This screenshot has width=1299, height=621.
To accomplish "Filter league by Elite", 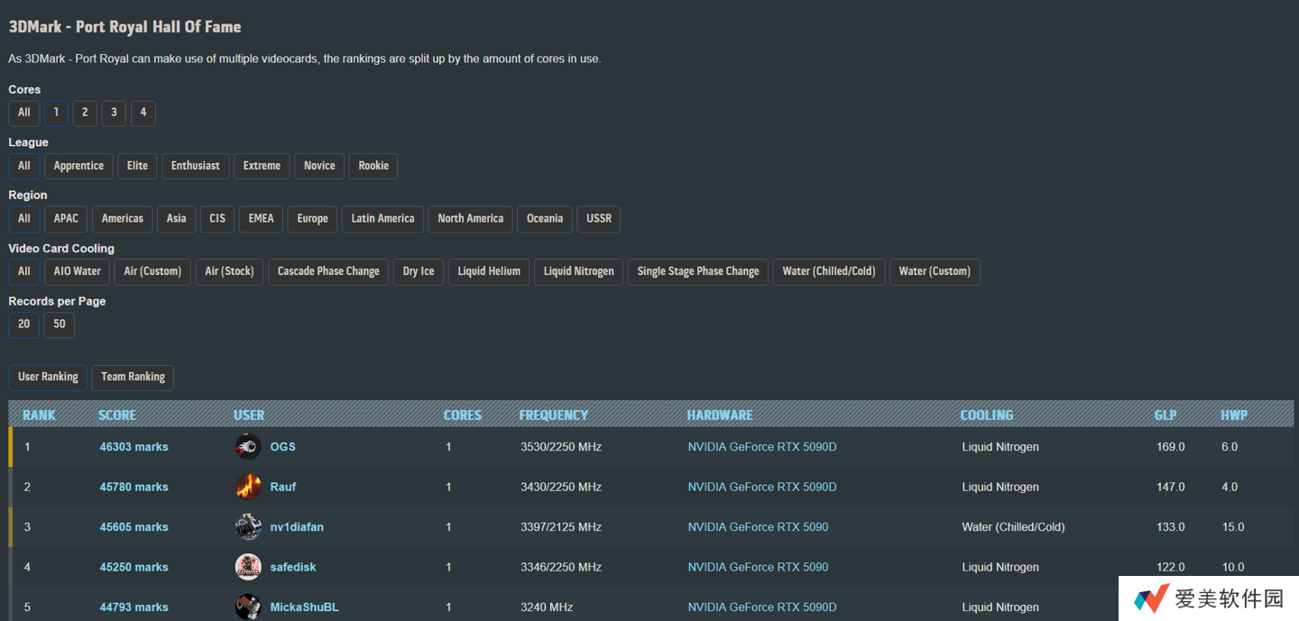I will click(x=137, y=166).
